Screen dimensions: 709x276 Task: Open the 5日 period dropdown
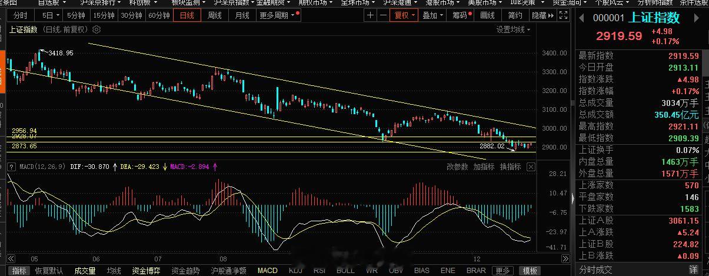click(47, 15)
